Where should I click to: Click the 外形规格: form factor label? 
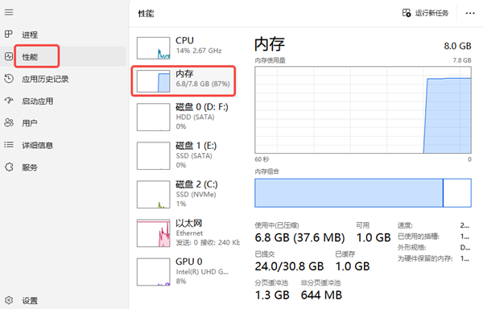coord(411,248)
